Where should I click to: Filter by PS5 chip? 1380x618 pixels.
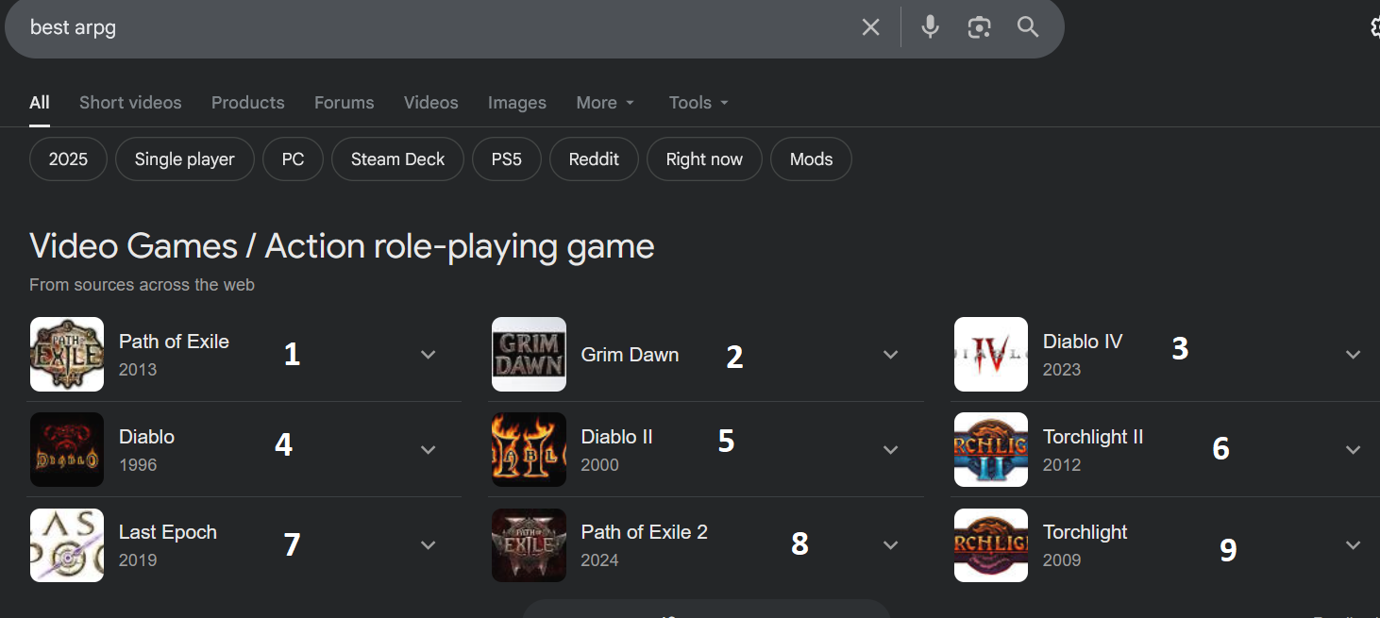[507, 159]
